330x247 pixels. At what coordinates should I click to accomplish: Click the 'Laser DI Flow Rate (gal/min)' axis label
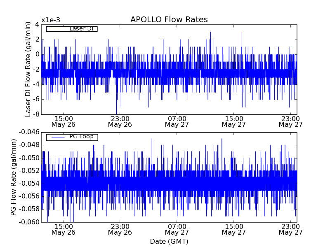coord(28,69)
